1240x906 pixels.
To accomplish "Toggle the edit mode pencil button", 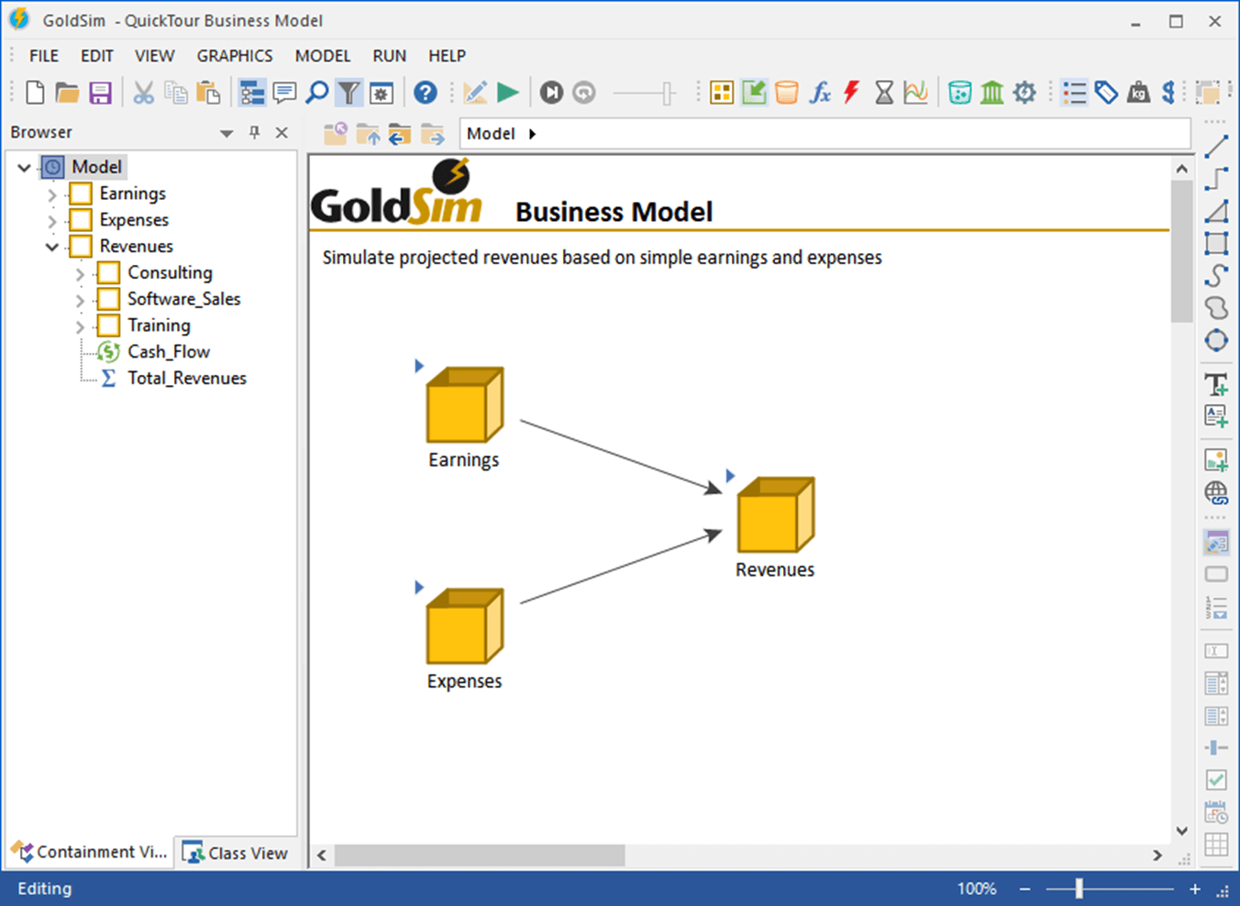I will pyautogui.click(x=475, y=93).
